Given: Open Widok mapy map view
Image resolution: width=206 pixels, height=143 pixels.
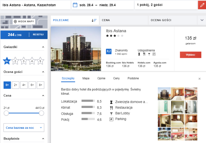Looking at the screenshot, I should coord(24,21).
